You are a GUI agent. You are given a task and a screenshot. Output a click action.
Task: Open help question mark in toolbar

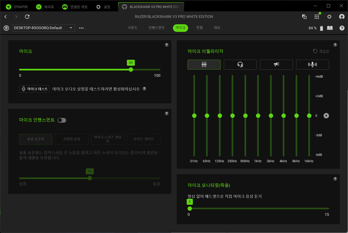click(x=342, y=28)
